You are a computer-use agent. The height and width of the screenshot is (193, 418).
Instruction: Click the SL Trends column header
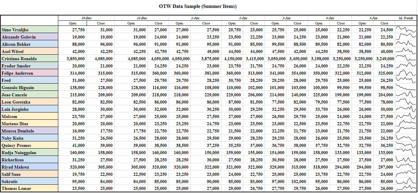point(406,18)
